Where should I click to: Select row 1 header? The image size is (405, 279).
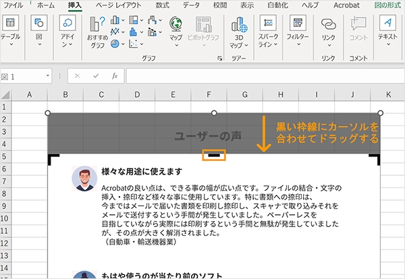click(x=5, y=107)
